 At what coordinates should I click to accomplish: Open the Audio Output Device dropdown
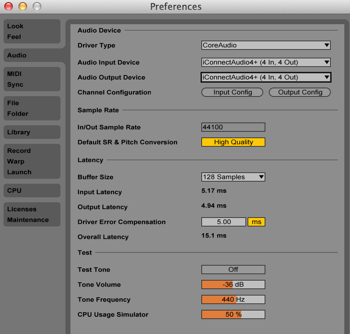click(266, 77)
